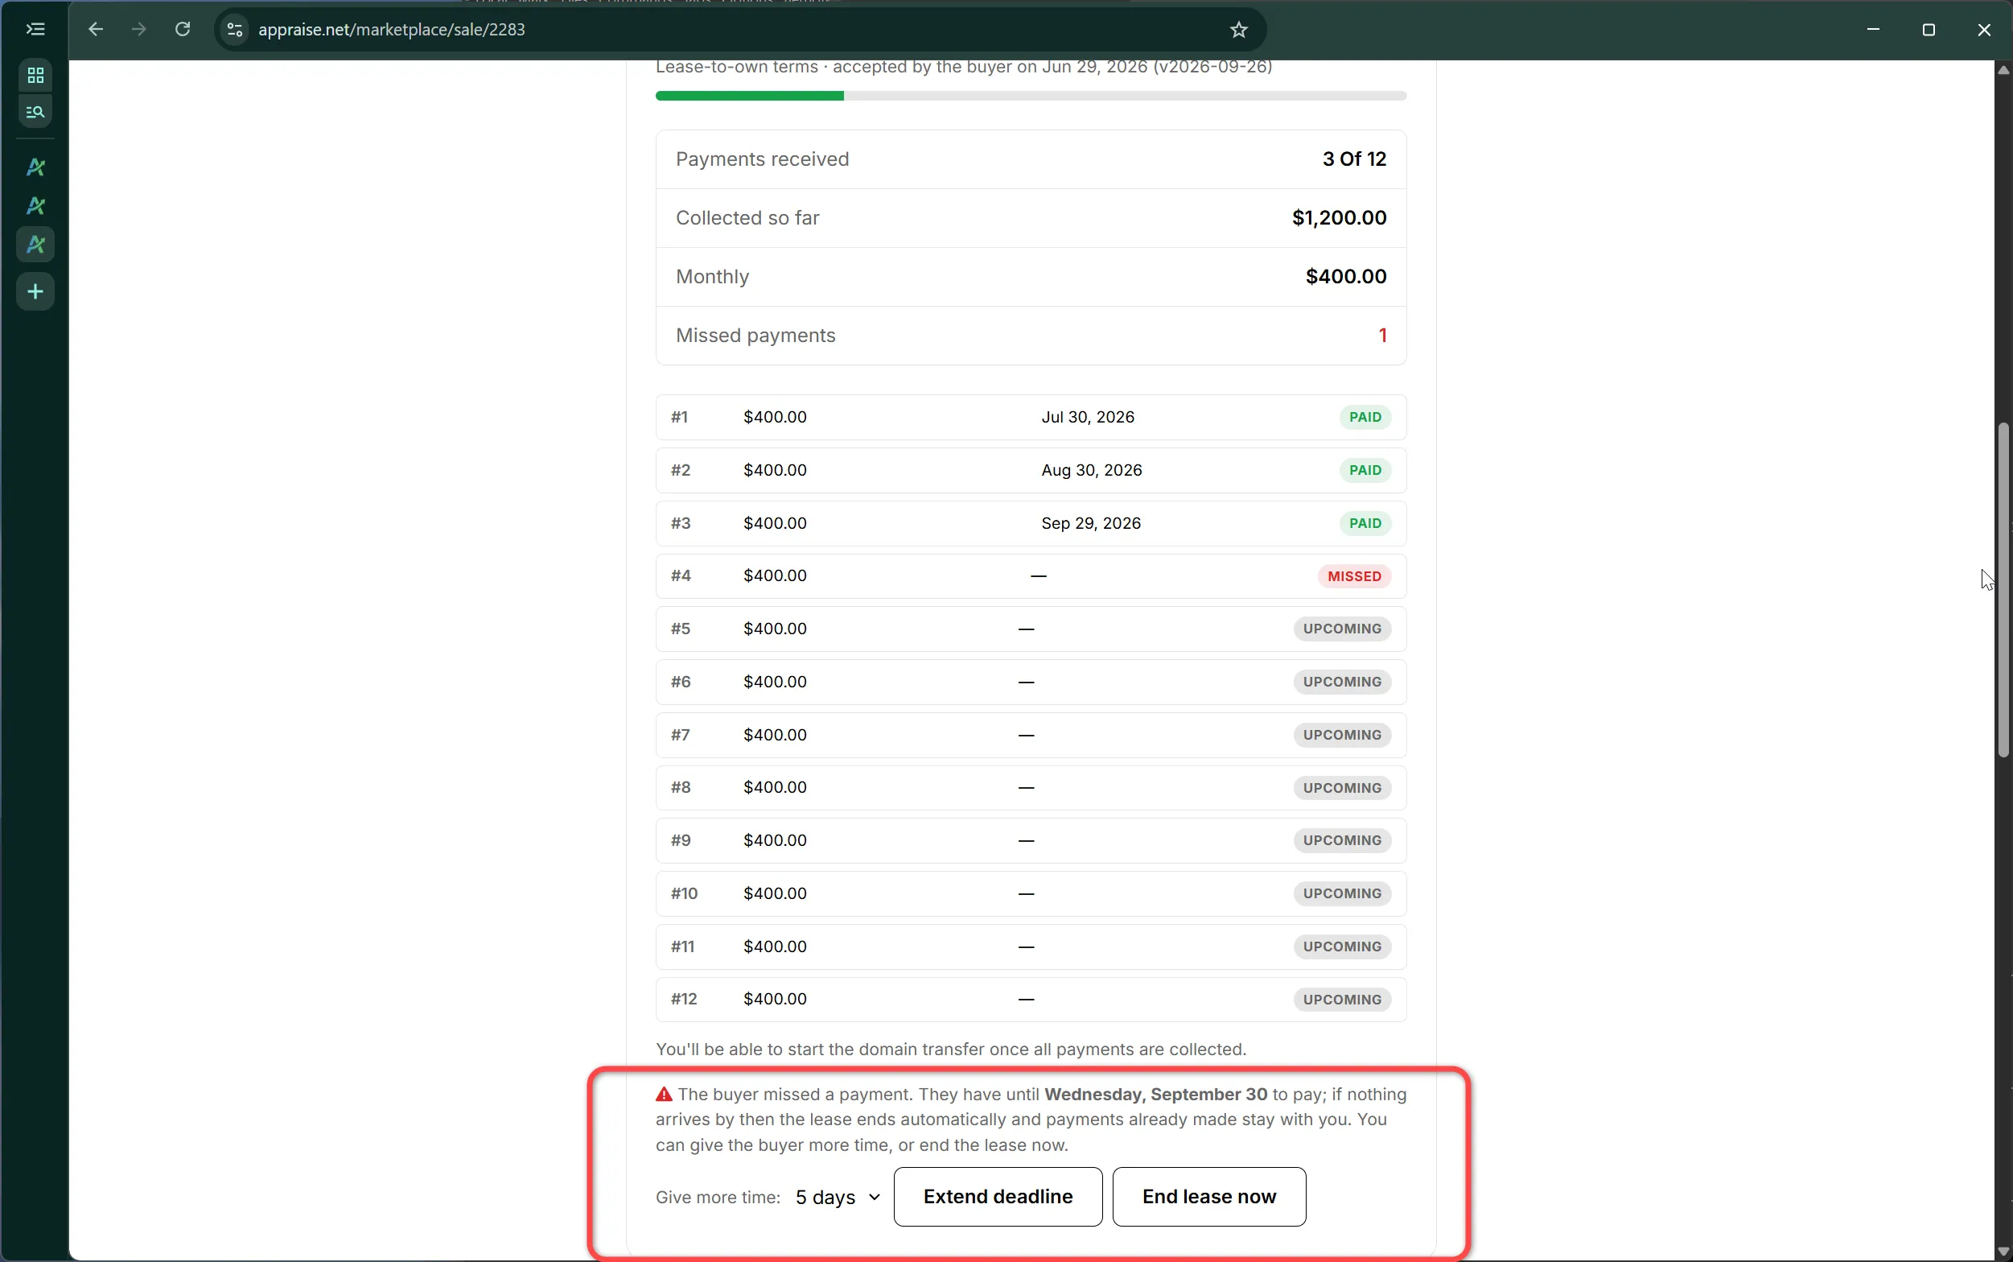Image resolution: width=2013 pixels, height=1262 pixels.
Task: Minimize the browser window
Action: pyautogui.click(x=1873, y=29)
